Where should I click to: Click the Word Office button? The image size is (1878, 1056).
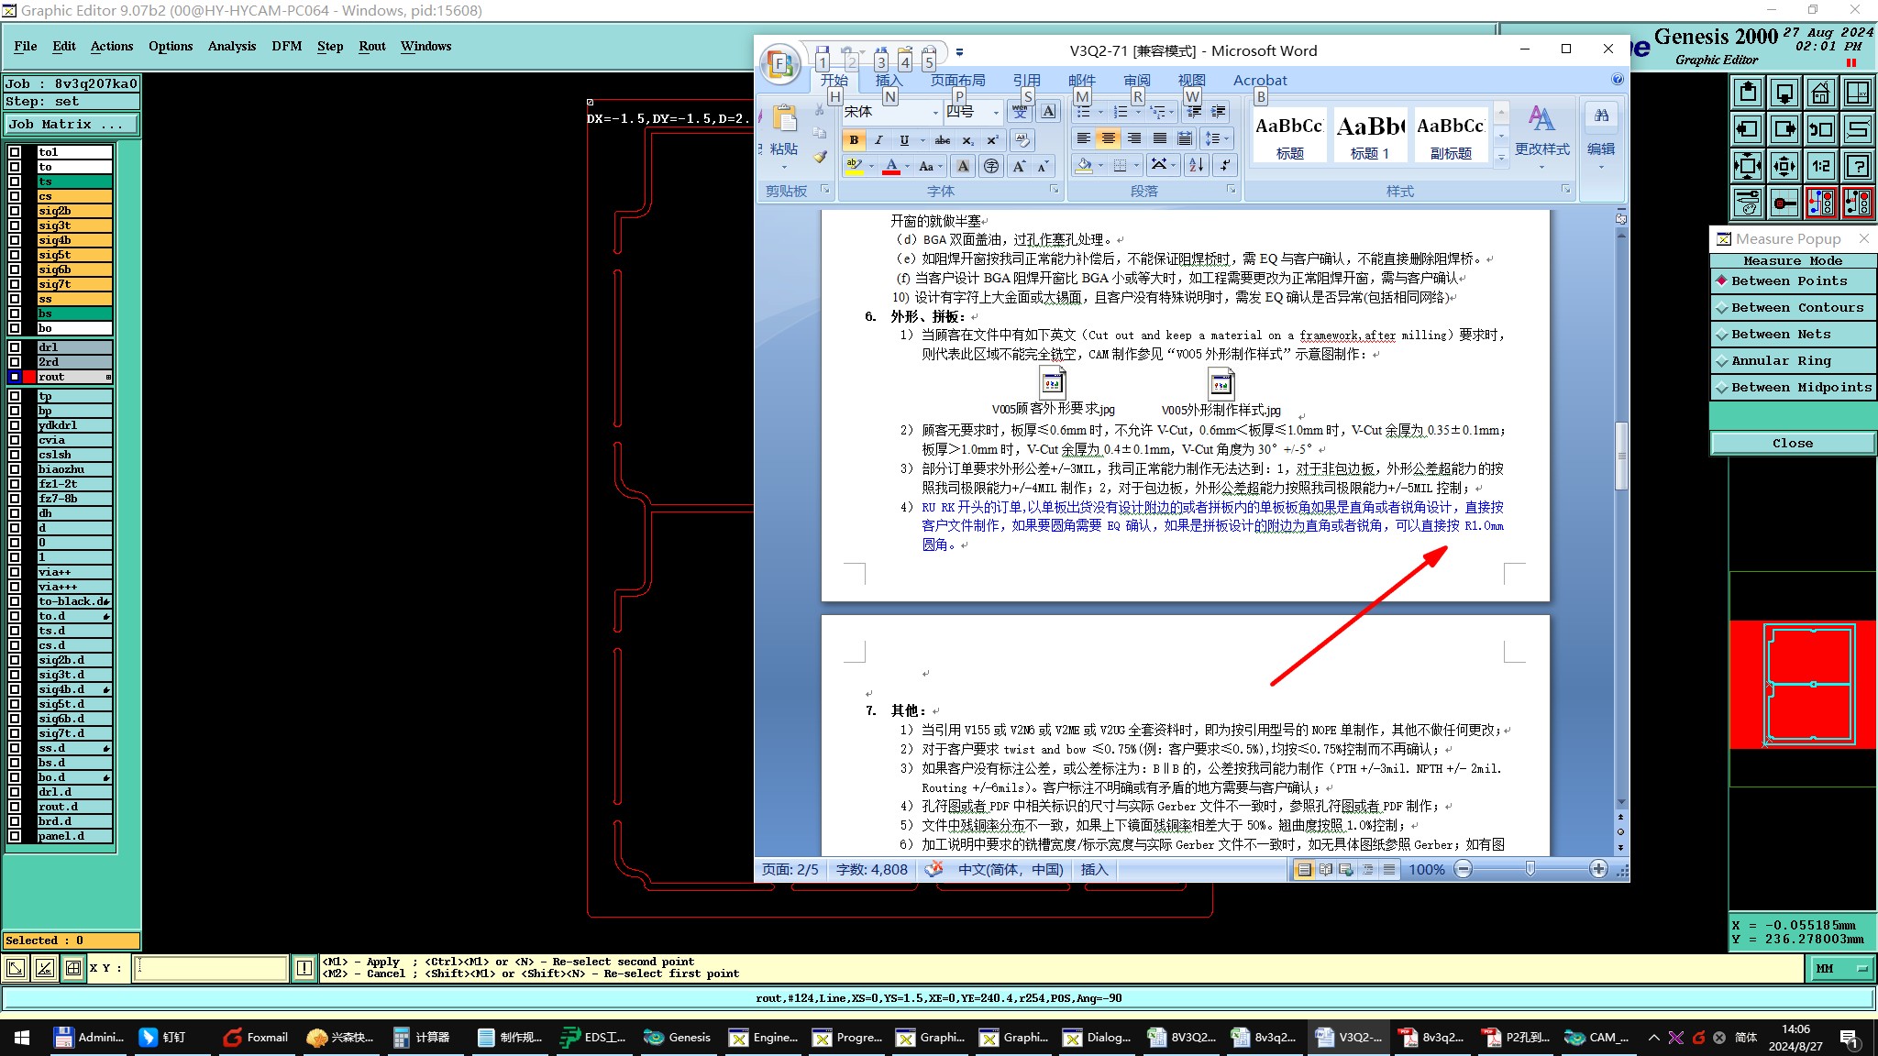[780, 64]
